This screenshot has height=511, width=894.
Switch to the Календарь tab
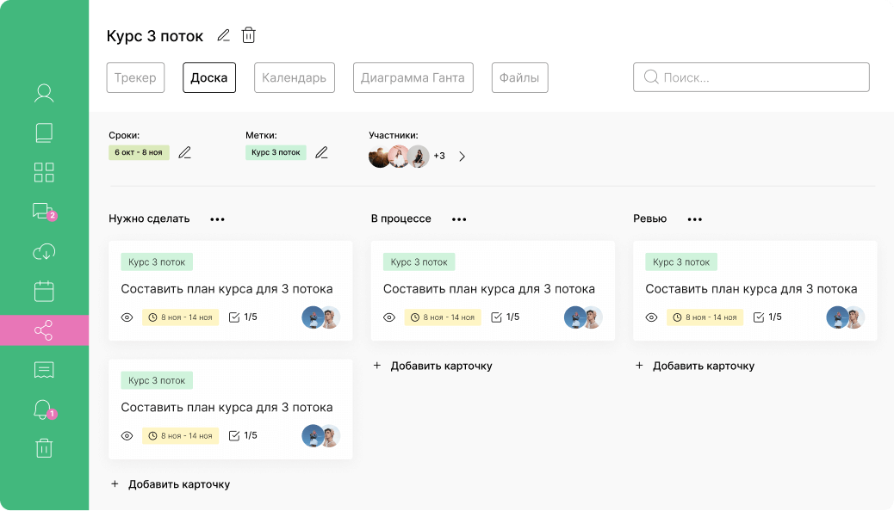coord(294,77)
